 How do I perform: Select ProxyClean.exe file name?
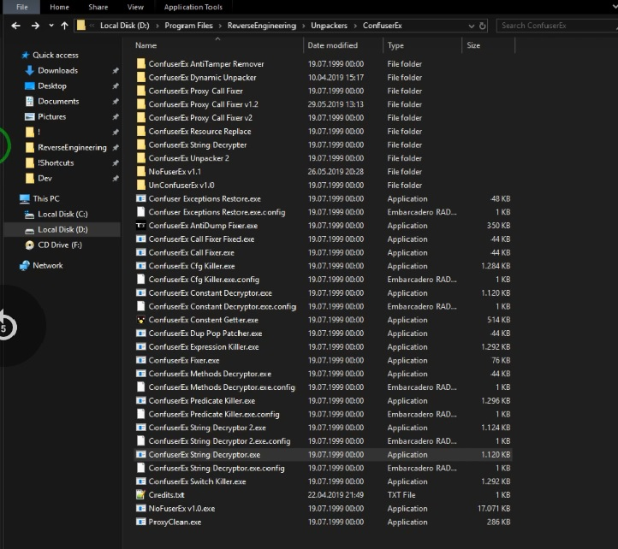[x=175, y=522]
